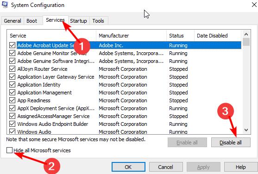Toggle AppX Deployment Service checkbox
Viewport: 258px width, 174px height.
click(x=12, y=108)
